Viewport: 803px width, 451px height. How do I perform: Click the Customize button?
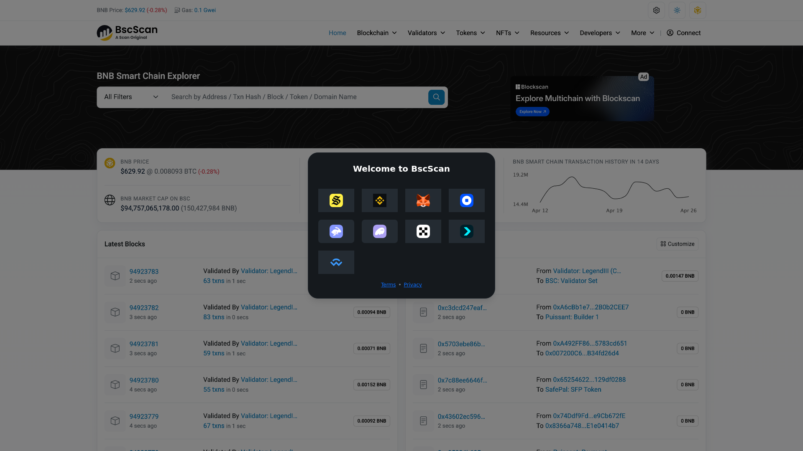(x=677, y=244)
